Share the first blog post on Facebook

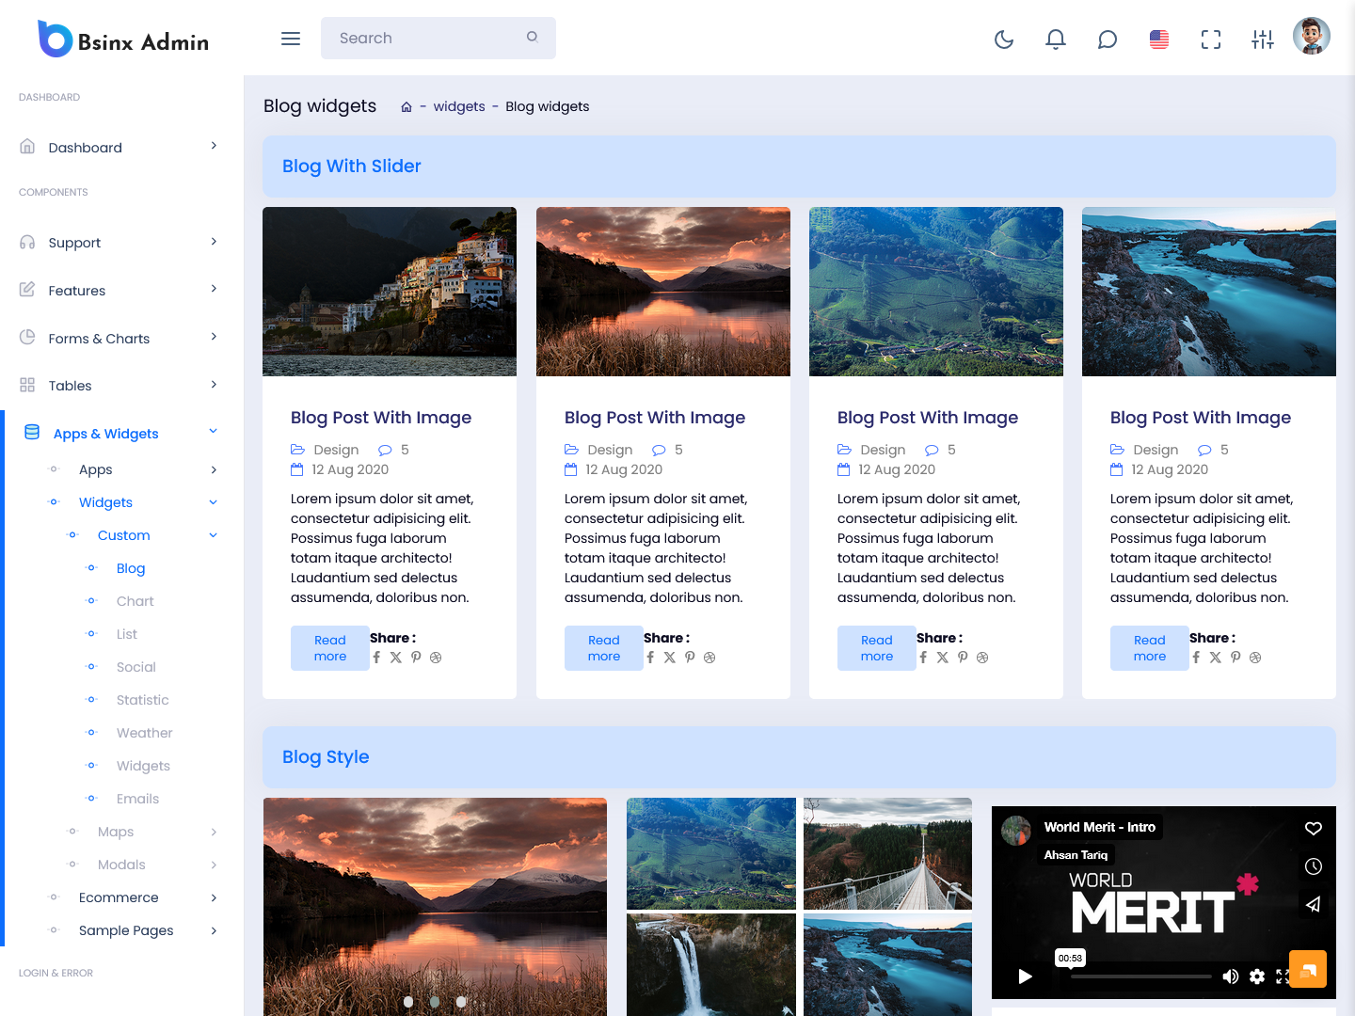[x=376, y=658]
